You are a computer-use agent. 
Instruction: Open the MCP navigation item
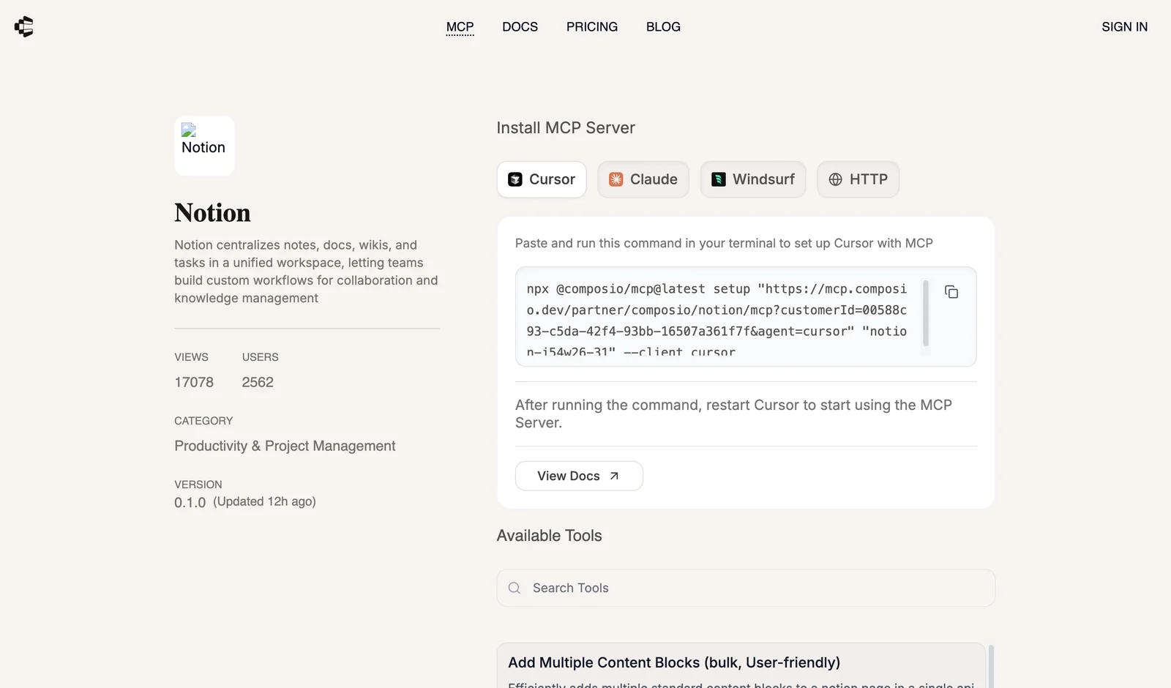pos(460,27)
